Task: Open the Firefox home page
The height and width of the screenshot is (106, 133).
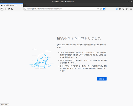Action: pos(12,9)
